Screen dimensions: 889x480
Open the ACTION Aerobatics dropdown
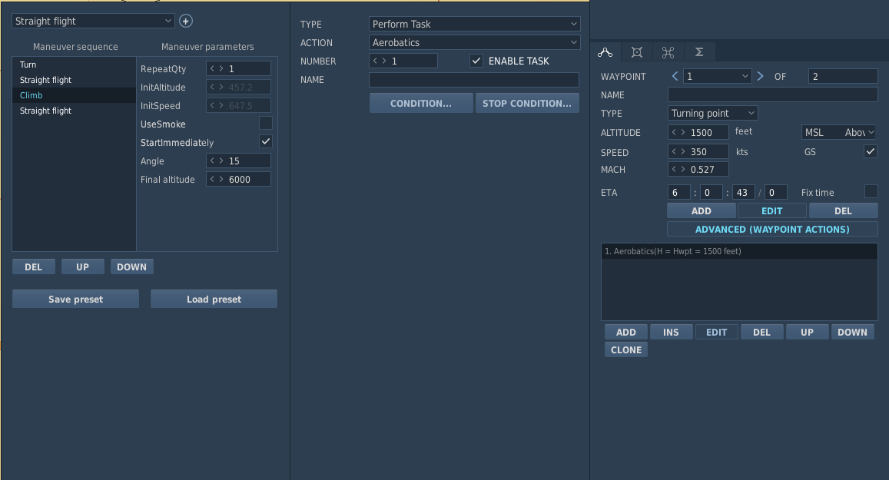pyautogui.click(x=475, y=42)
